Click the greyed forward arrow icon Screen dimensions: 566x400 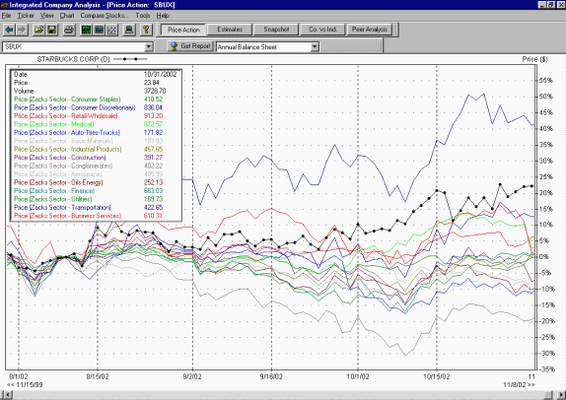[x=22, y=30]
